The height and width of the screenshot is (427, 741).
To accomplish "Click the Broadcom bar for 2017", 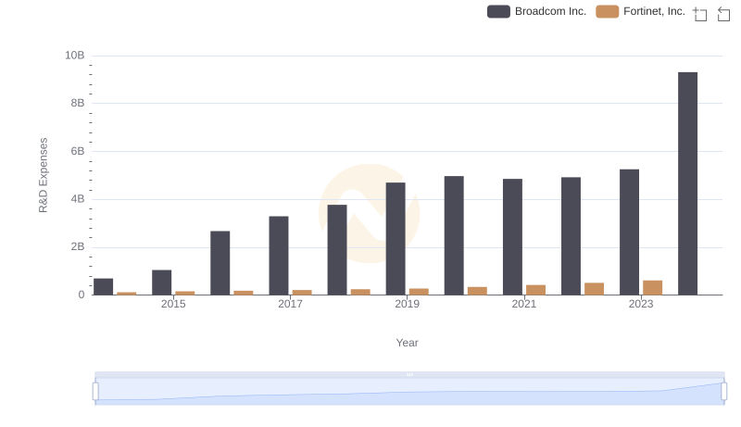I will 279,256.
